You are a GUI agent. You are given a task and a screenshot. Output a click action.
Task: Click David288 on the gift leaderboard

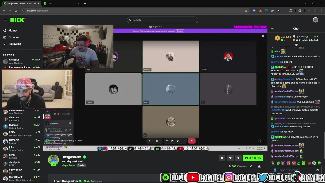pos(286,37)
